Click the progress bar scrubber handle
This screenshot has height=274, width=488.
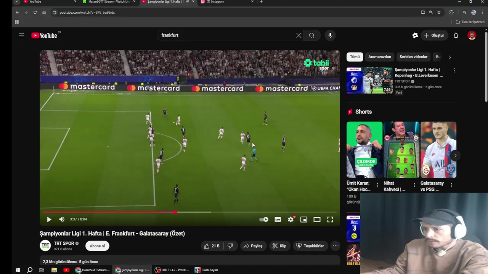click(x=175, y=212)
